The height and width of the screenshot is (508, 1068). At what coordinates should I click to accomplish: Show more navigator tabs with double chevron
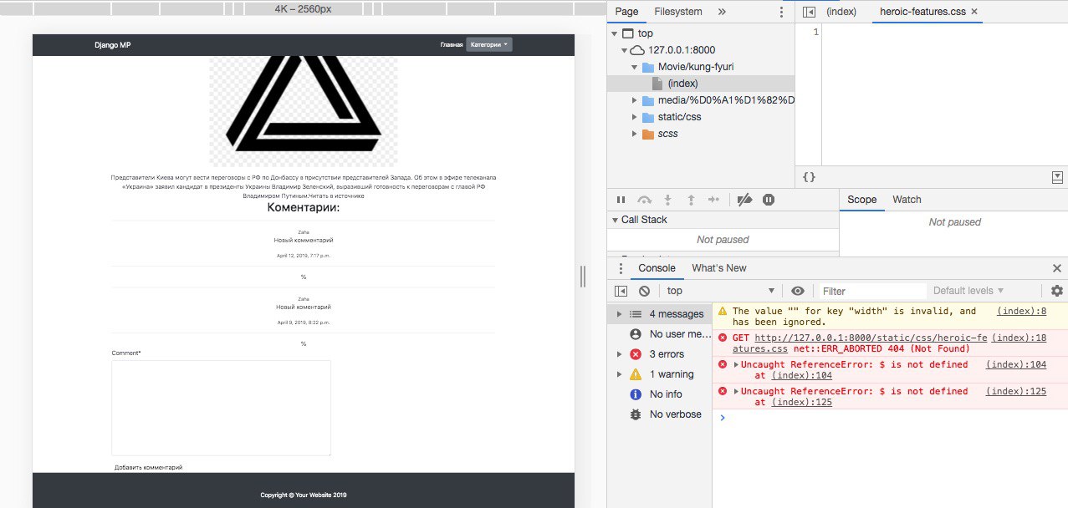(x=722, y=12)
